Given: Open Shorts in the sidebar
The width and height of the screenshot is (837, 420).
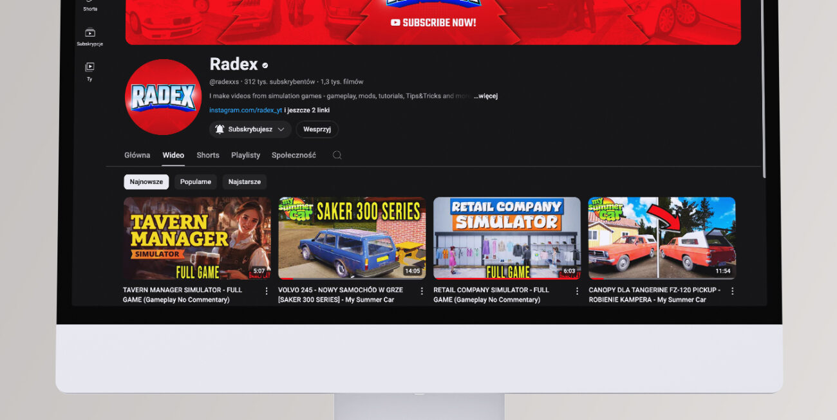Looking at the screenshot, I should [89, 6].
